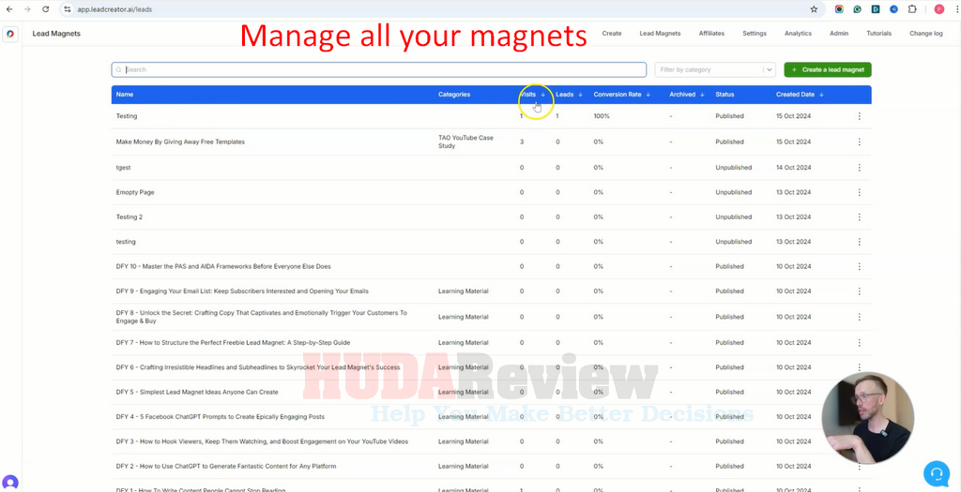Open the Tutorials menu item

[x=878, y=34]
